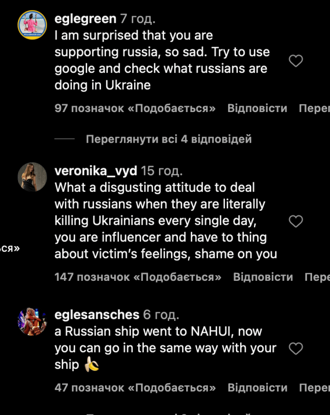This screenshot has width=330, height=415.
Task: Click the eglesansches username
Action: pyautogui.click(x=97, y=315)
